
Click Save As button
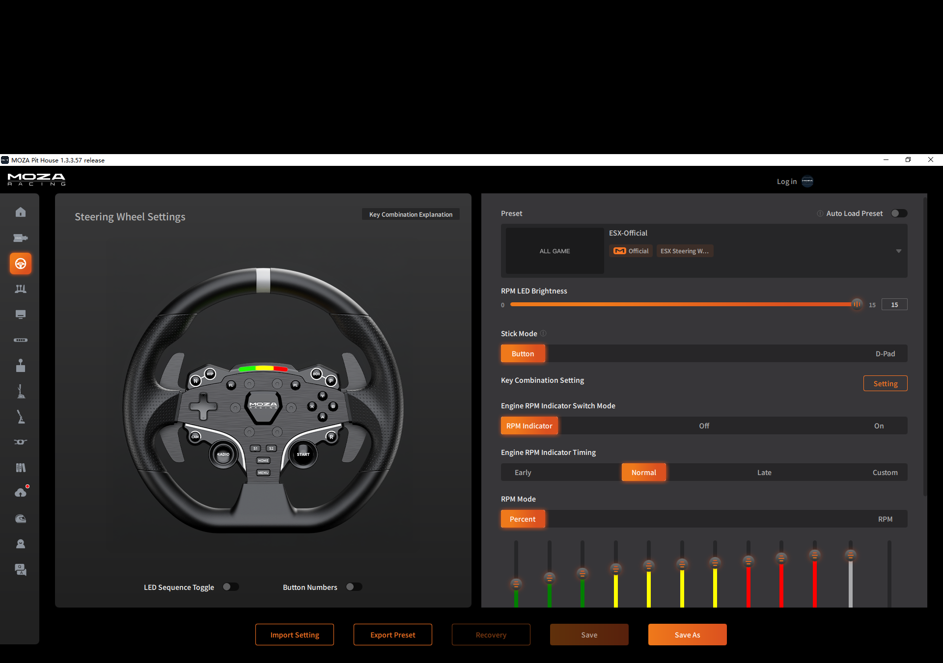[687, 635]
